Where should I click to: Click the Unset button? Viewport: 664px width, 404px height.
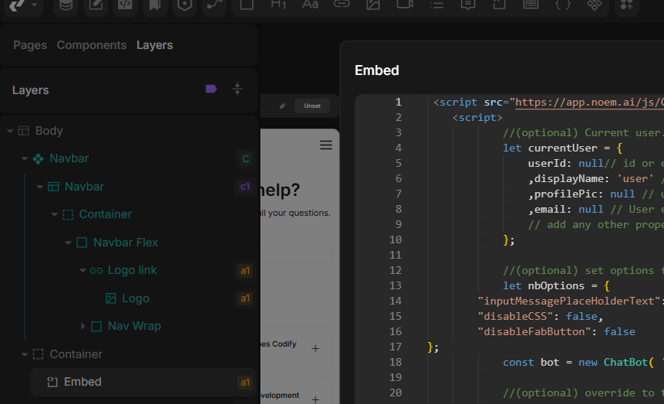(312, 106)
